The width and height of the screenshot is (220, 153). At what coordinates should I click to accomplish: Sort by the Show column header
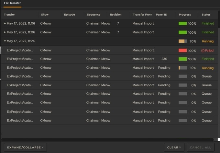coord(45,15)
